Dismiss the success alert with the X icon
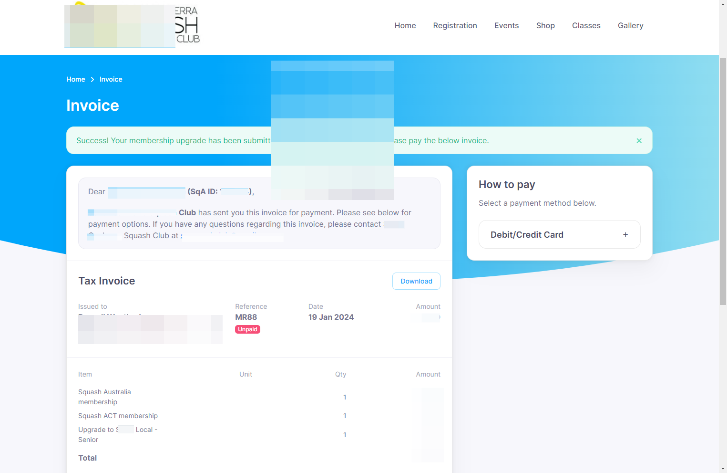Image resolution: width=727 pixels, height=473 pixels. (x=639, y=141)
